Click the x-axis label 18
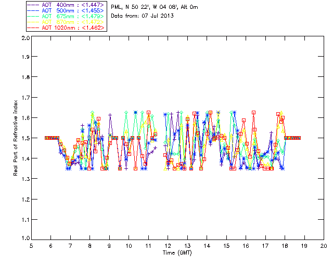The height and width of the screenshot is (266, 333). pos(285,246)
